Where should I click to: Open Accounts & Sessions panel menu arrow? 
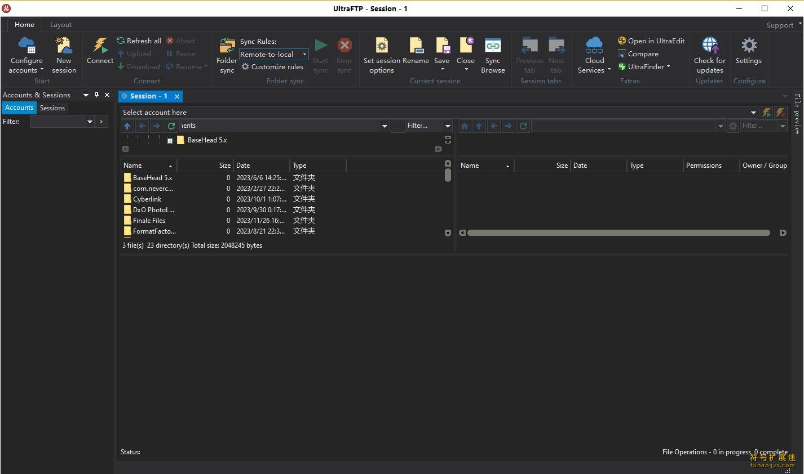click(86, 95)
